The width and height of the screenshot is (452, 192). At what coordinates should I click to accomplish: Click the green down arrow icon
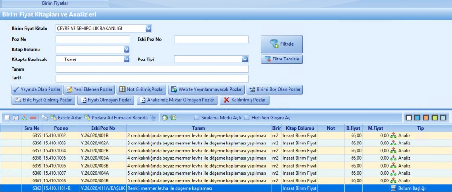coord(173,118)
